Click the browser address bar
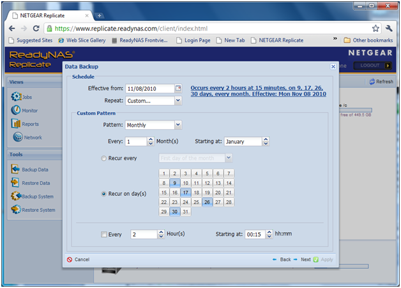401x288 pixels. 212,28
